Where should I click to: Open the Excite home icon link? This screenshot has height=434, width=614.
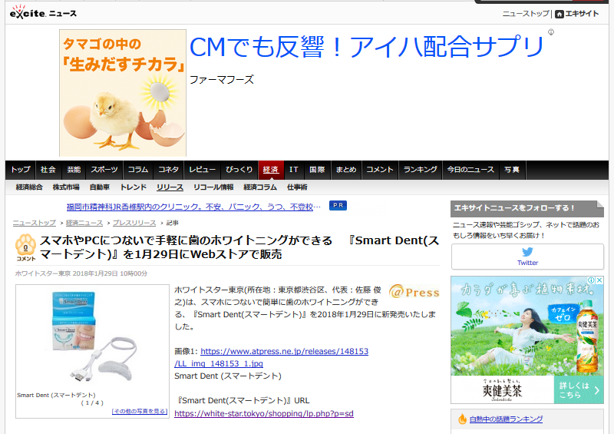[560, 14]
